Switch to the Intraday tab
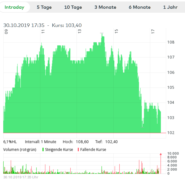Image resolution: width=185 pixels, height=185 pixels. 14,7
